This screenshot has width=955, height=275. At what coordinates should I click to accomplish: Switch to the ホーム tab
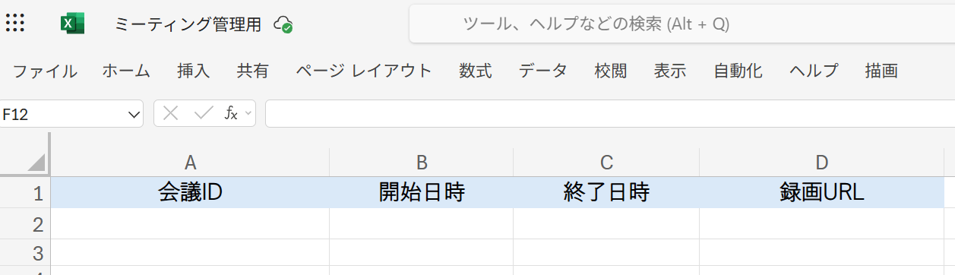(x=126, y=71)
